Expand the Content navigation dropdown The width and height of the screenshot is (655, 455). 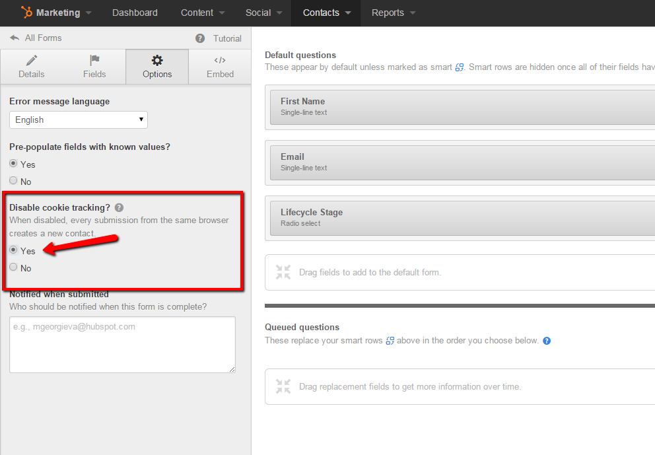(x=202, y=12)
